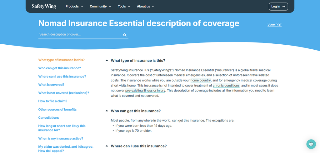Viewport: 320px width, 153px height.
Task: Open 'How to file a claim?' section link
Action: [52, 101]
